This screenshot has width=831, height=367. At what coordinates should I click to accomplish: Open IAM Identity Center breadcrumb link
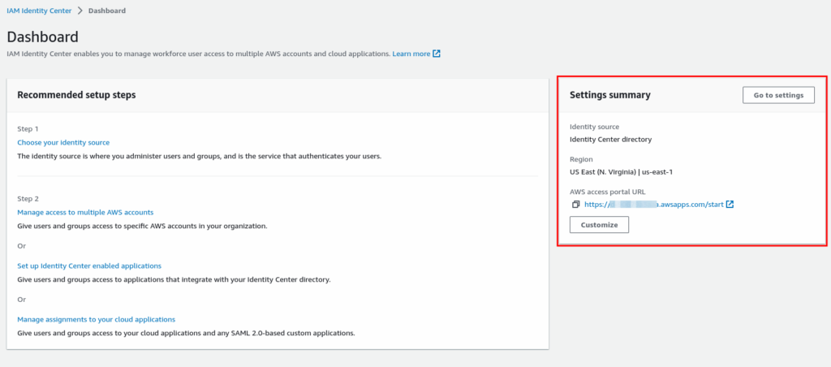point(39,11)
